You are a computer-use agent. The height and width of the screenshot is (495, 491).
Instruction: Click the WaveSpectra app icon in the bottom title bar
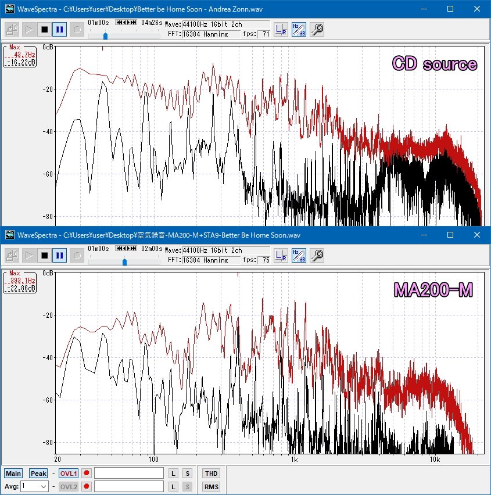[x=10, y=235]
